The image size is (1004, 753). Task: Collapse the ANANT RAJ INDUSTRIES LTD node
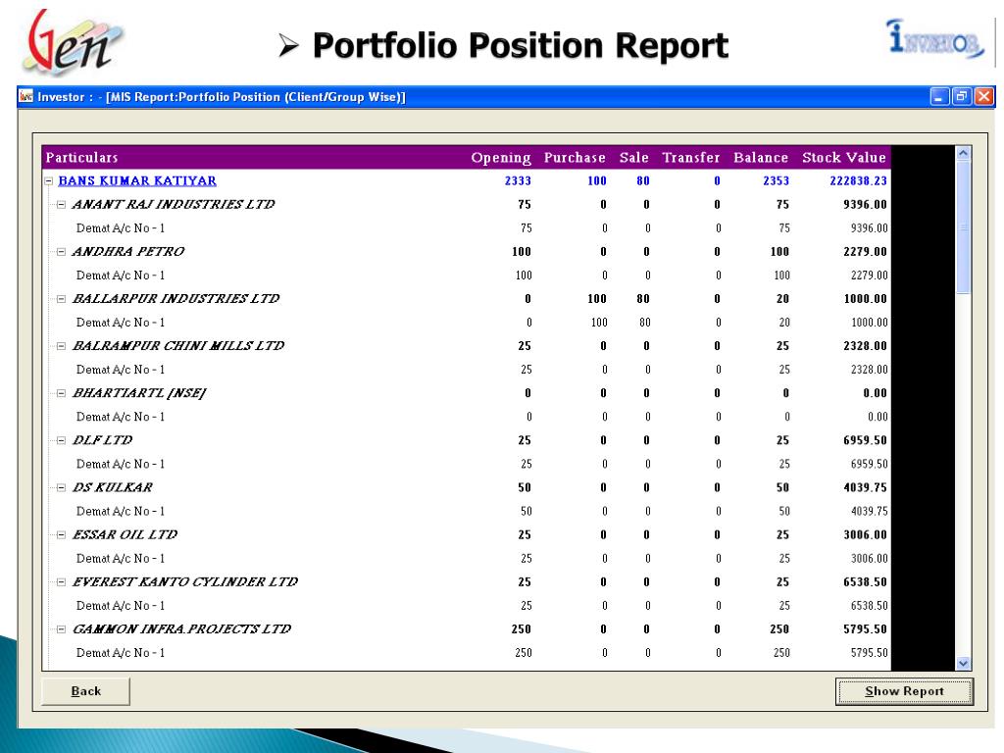pos(61,205)
